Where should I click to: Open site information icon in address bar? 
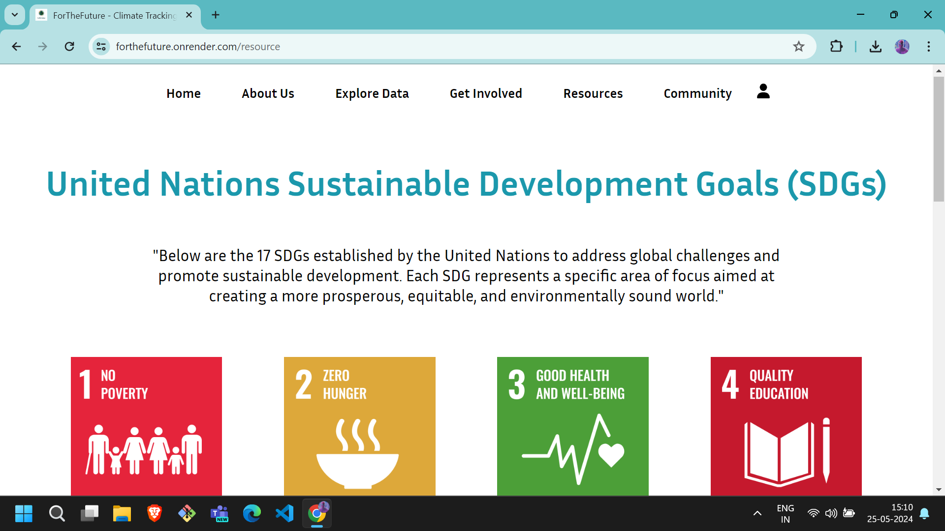(101, 47)
